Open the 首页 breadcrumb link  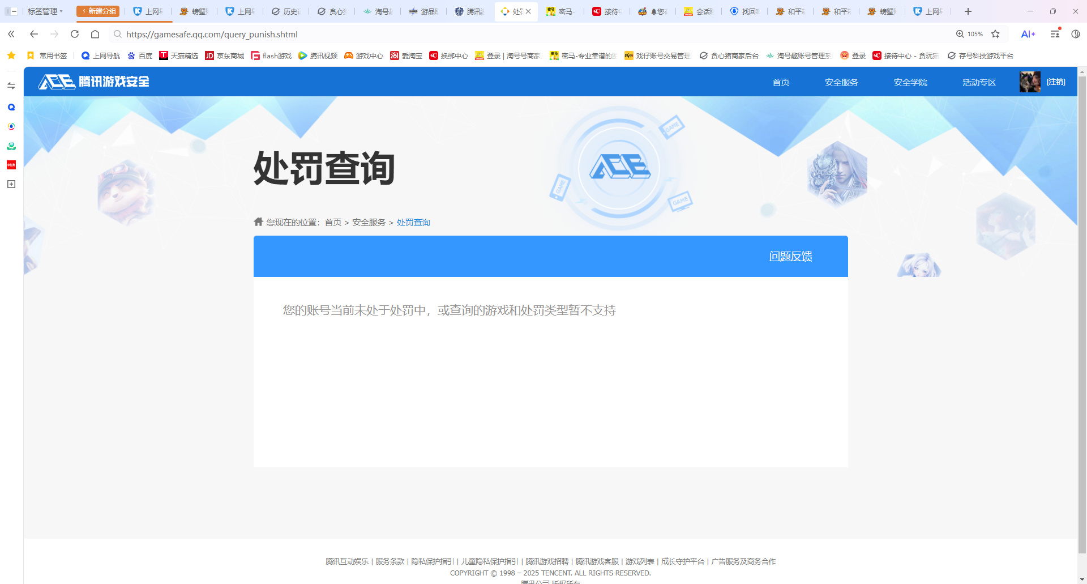(x=333, y=222)
